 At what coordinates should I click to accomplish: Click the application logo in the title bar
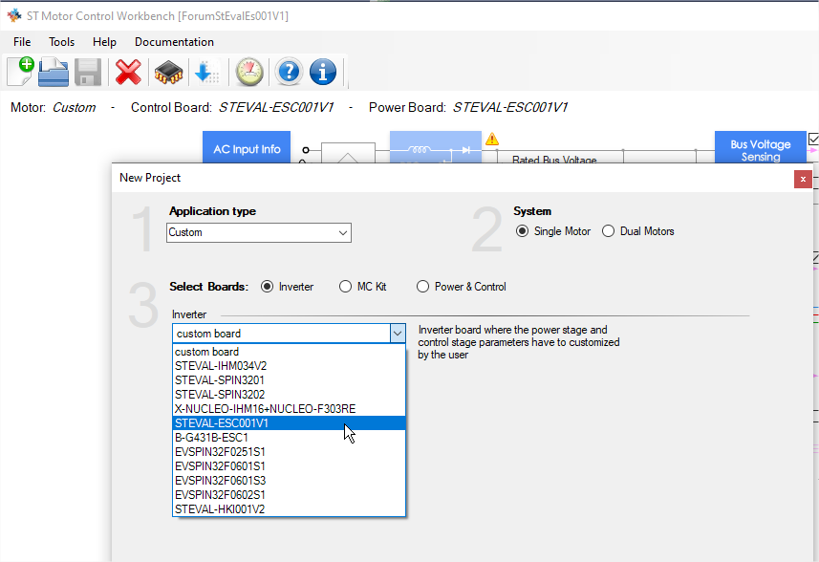point(14,15)
